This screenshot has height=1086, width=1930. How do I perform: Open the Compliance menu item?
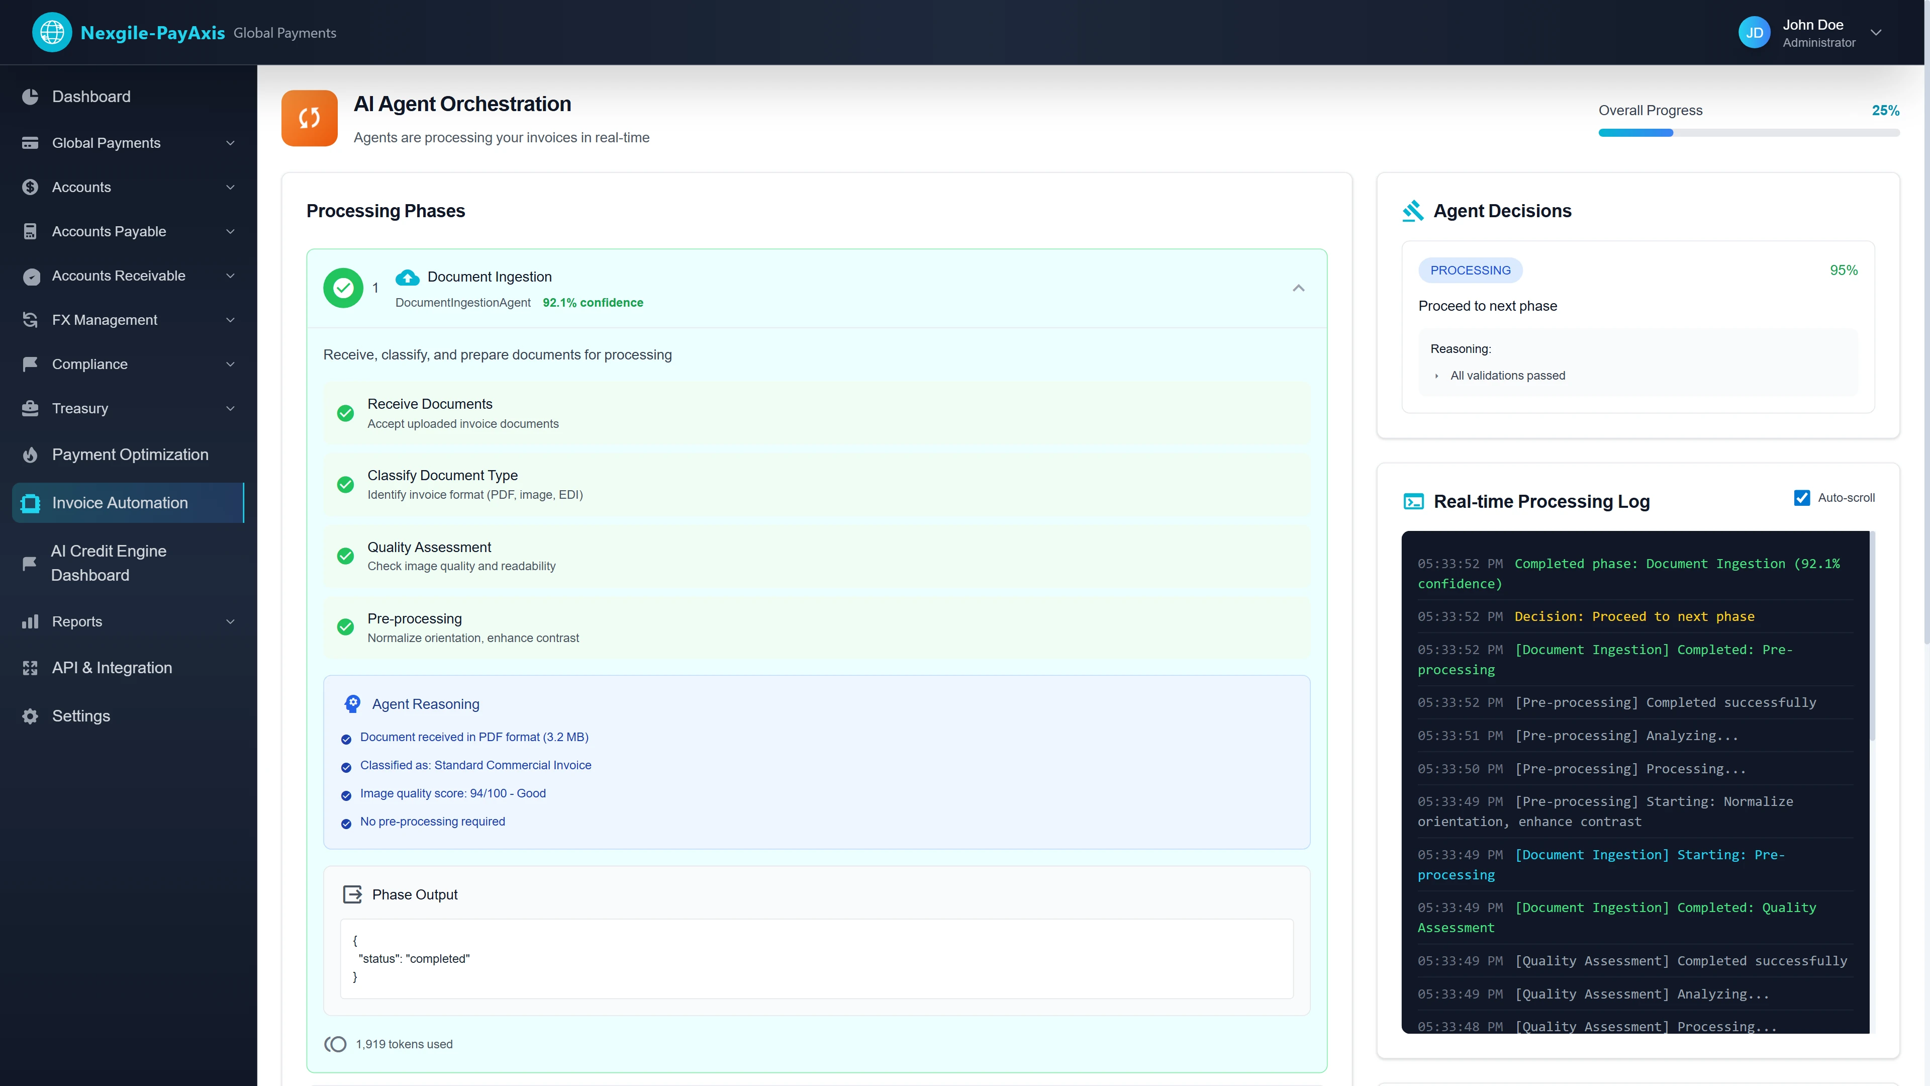90,364
